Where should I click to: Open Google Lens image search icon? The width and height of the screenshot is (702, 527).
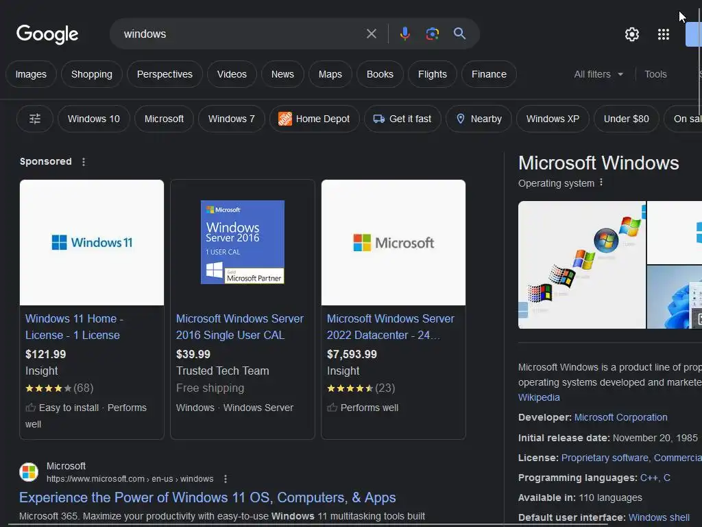pyautogui.click(x=432, y=34)
